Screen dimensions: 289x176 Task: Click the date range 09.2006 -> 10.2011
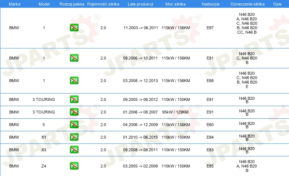(x=140, y=58)
